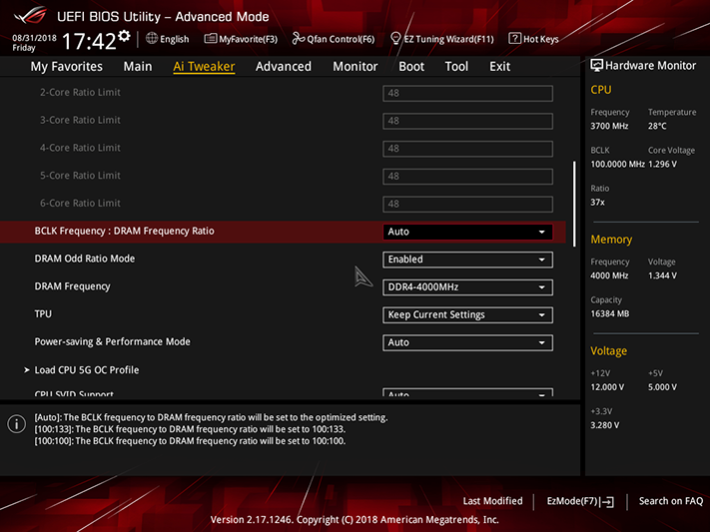Go to the Tool tab
The height and width of the screenshot is (532, 710).
[456, 66]
